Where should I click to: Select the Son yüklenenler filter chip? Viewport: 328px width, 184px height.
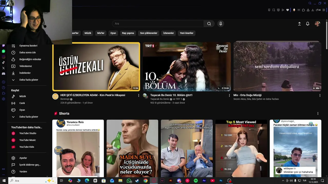[x=149, y=33]
